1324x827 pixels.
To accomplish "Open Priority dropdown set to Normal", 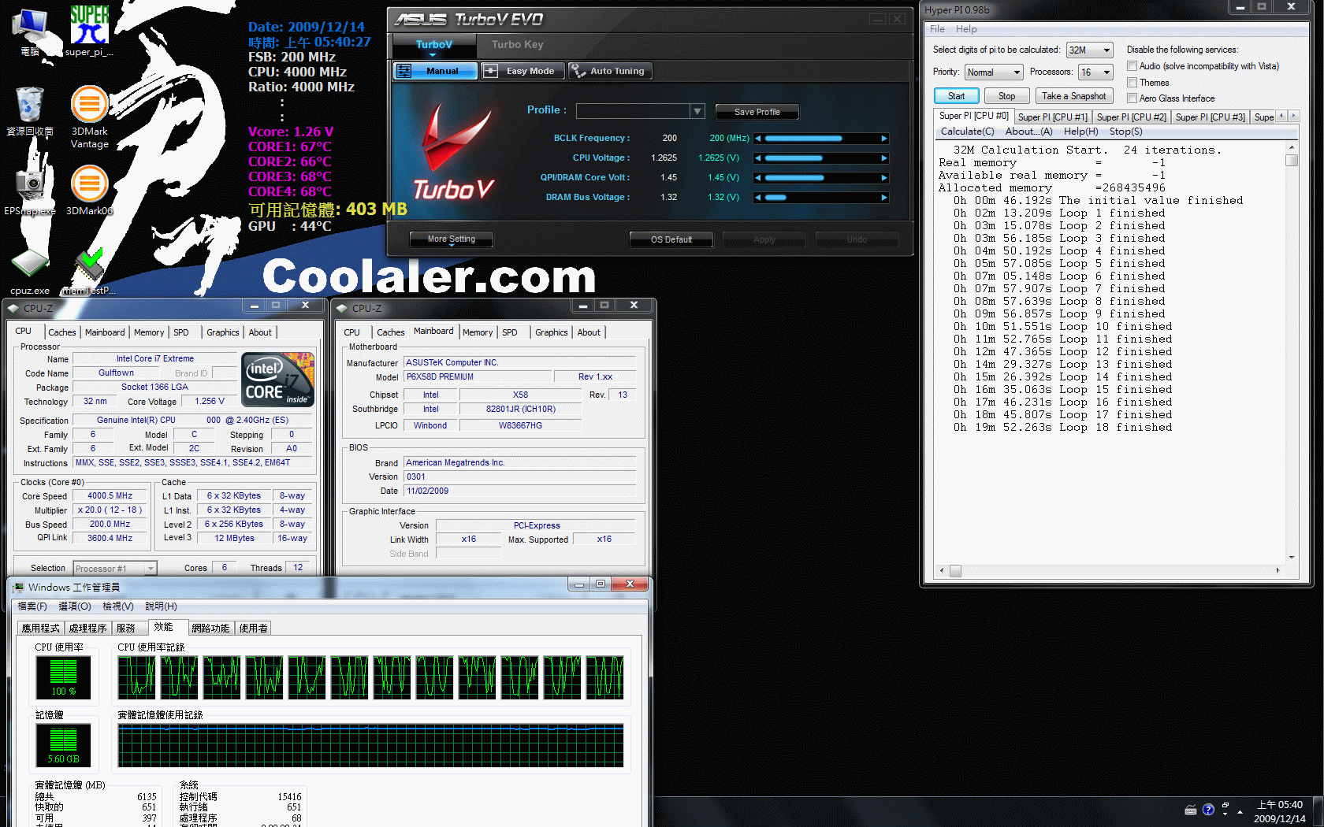I will [x=994, y=72].
